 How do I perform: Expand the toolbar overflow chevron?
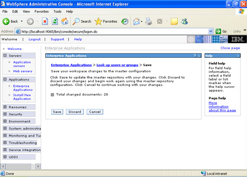(245, 30)
